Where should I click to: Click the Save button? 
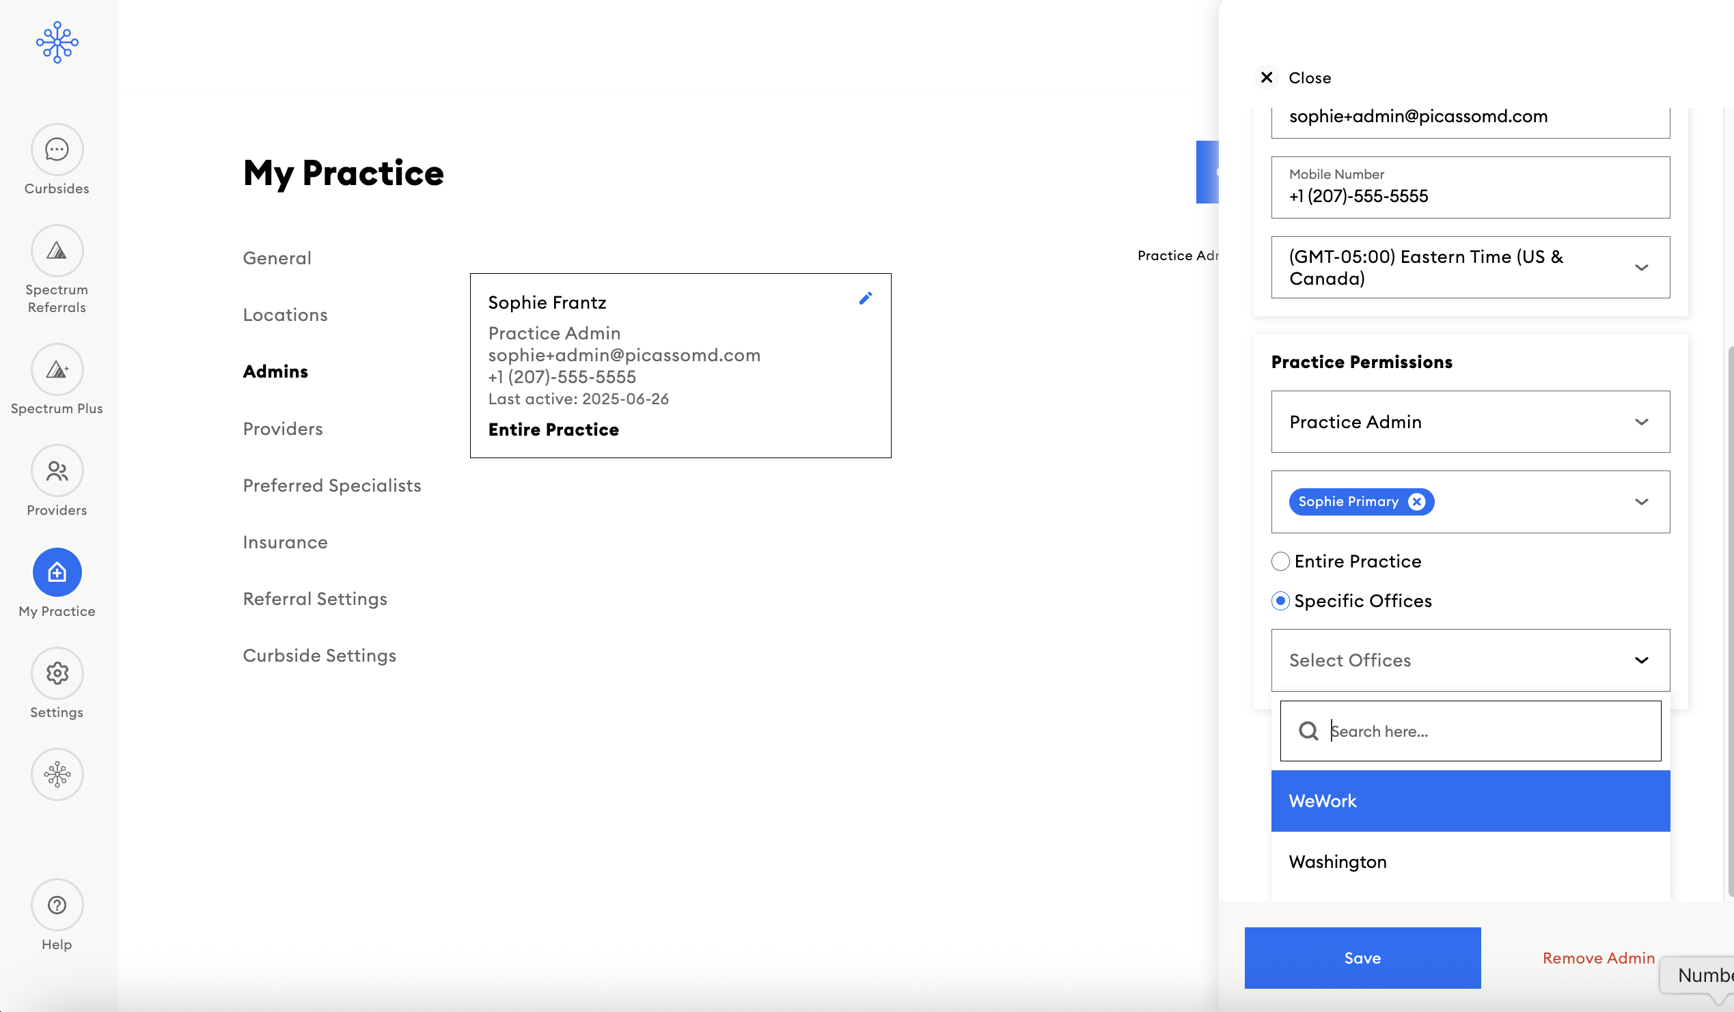click(x=1362, y=958)
